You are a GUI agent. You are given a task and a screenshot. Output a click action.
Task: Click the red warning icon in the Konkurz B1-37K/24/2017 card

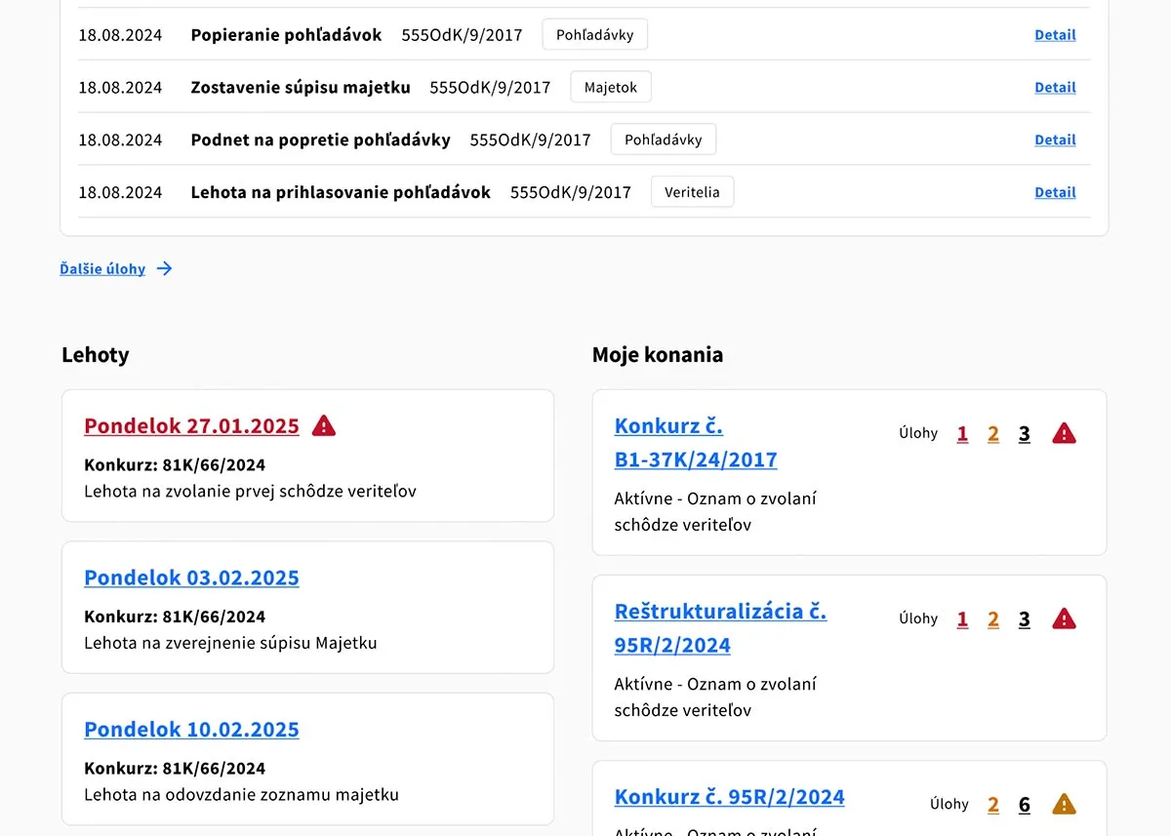(1064, 433)
